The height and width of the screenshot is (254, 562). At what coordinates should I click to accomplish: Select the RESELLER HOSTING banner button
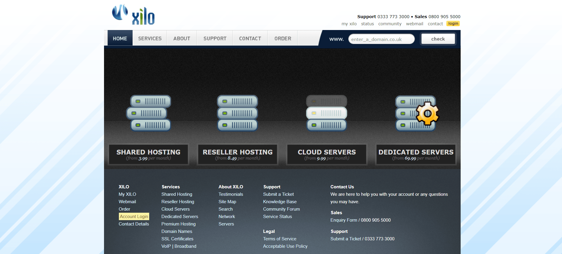pos(238,154)
